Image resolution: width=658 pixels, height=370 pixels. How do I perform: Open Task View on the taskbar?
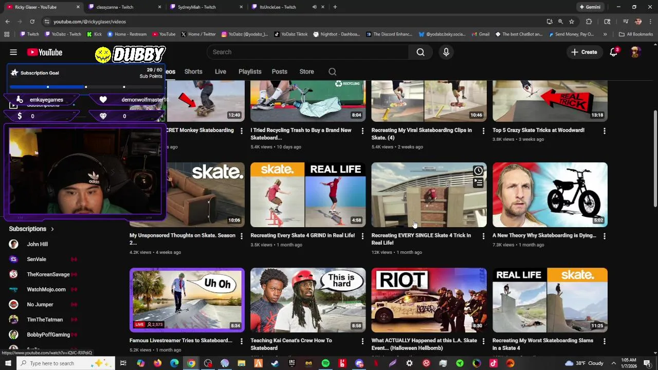(x=123, y=363)
